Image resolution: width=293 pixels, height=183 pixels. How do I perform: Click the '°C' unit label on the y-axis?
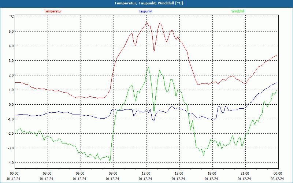point(12,16)
